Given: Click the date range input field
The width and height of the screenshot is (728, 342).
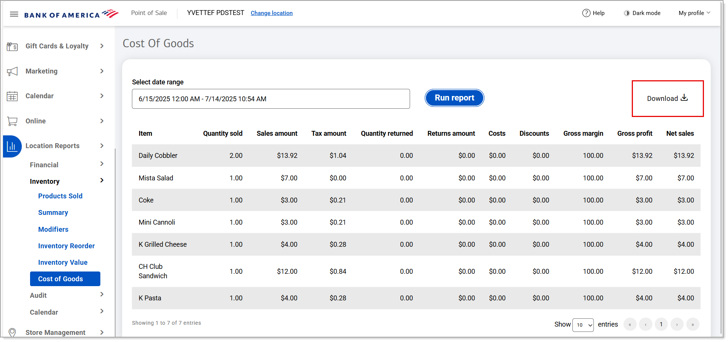Looking at the screenshot, I should tap(271, 99).
